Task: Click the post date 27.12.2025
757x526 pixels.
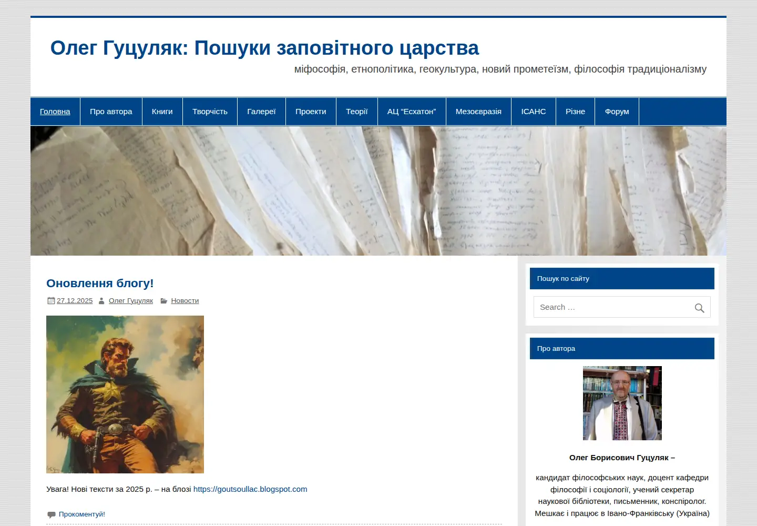Action: pyautogui.click(x=75, y=301)
